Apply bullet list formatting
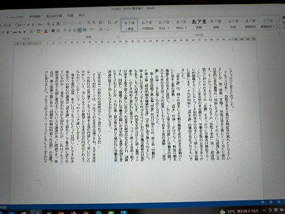Screen dimensions: 285x214 tap(65, 23)
